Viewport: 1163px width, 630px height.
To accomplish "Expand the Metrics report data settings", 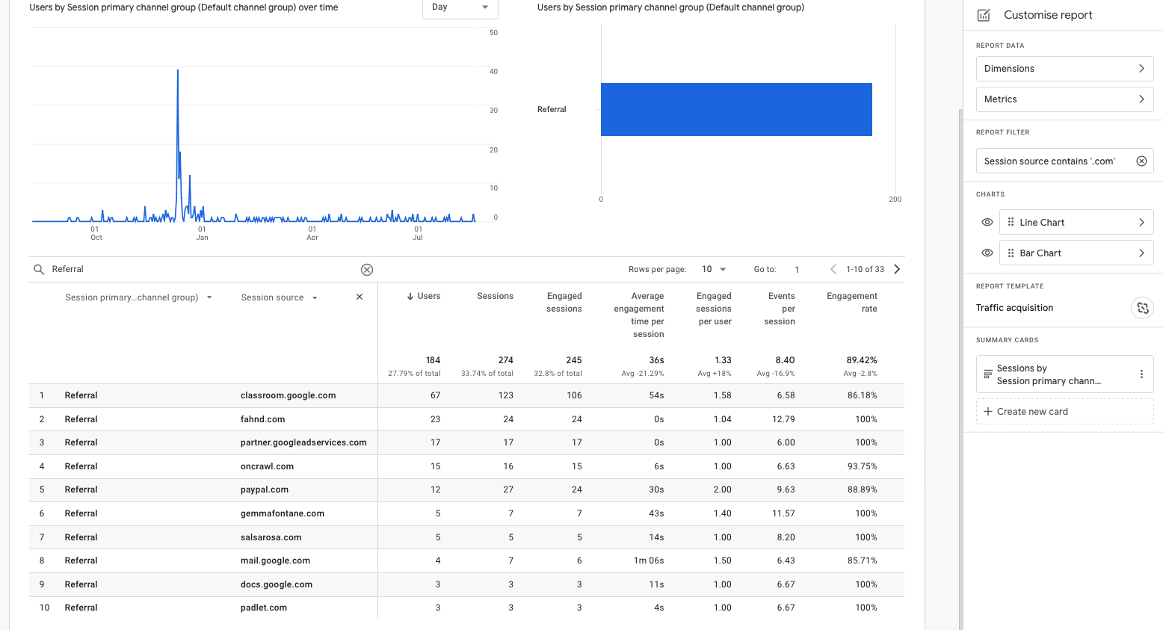I will [1064, 99].
